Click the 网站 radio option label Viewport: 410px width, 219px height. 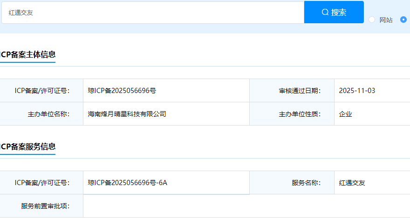[386, 20]
